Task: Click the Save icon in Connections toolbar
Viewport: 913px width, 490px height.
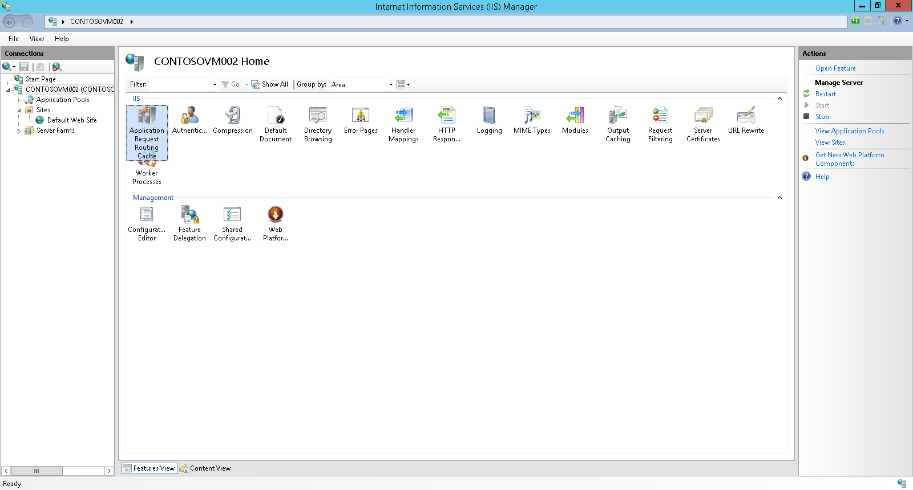Action: tap(24, 67)
